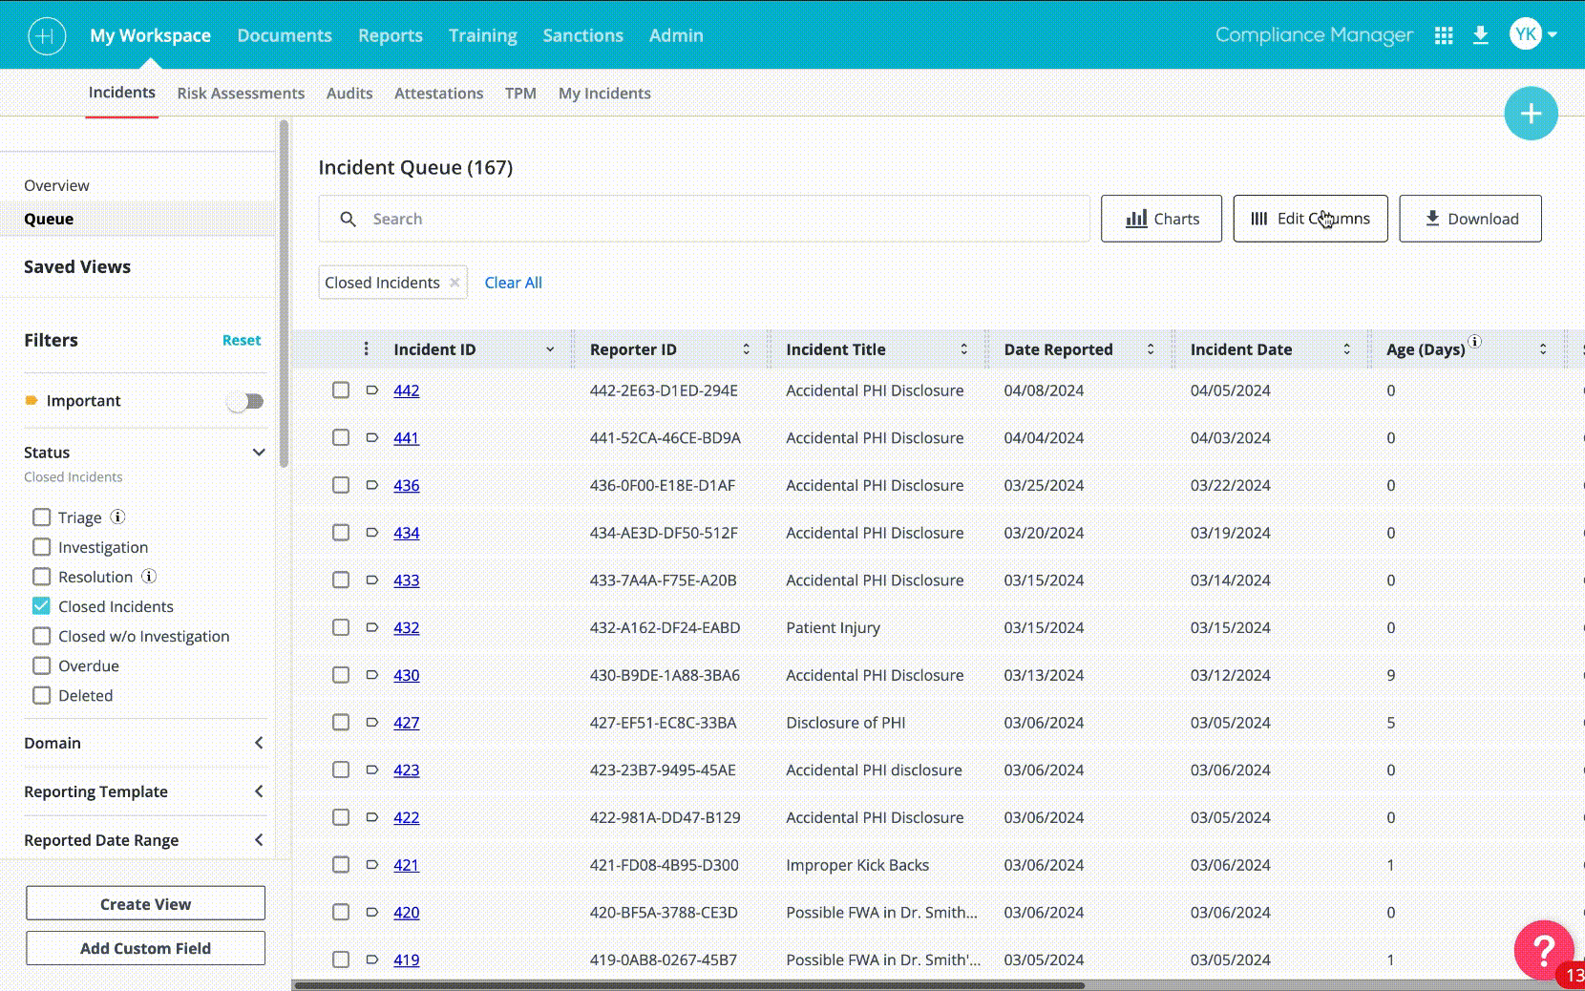
Task: Click the search magnifier icon
Action: point(349,220)
